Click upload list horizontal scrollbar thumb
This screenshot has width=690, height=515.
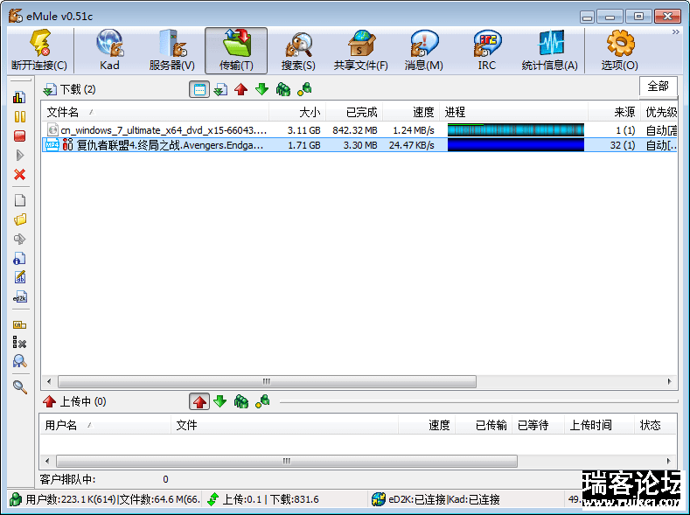tap(287, 462)
